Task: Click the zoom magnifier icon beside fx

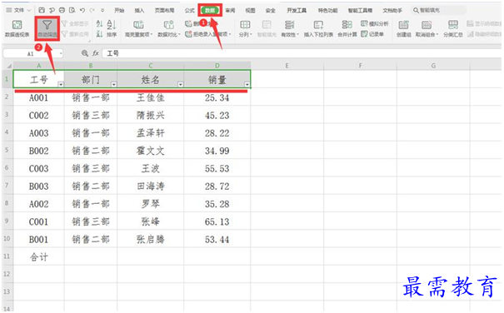Action: [84, 53]
